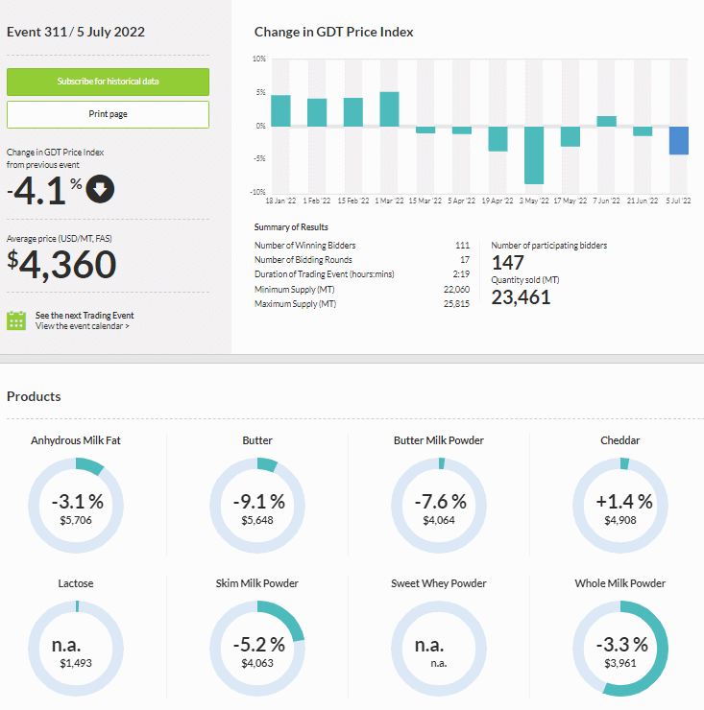Click the Summary of Results heading
Viewport: 704px width, 710px height.
pos(291,227)
